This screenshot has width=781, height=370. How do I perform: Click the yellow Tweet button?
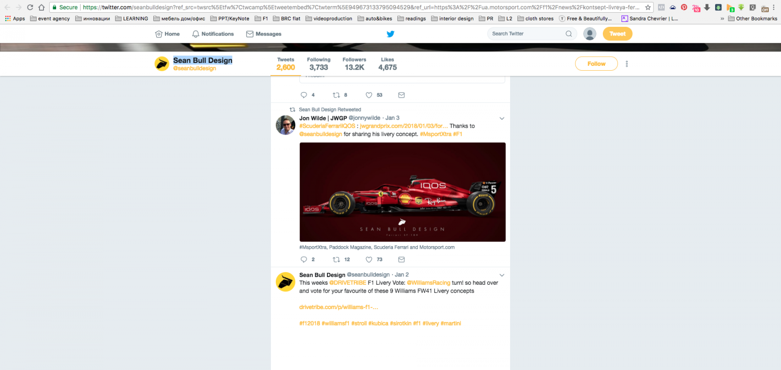tap(617, 34)
